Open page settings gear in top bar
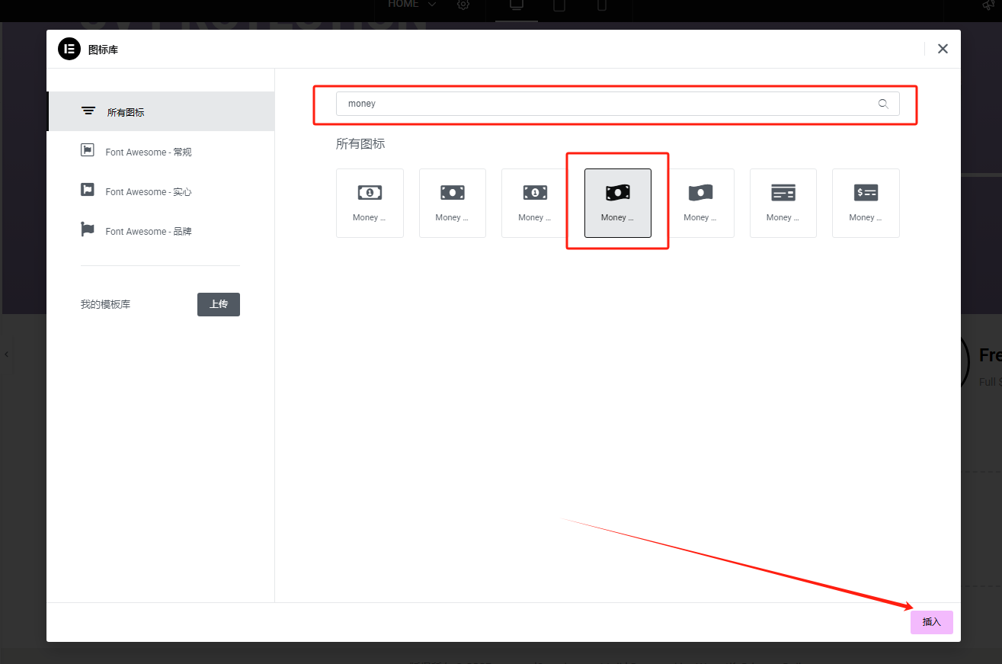Screen dimensions: 1002x664 463,5
